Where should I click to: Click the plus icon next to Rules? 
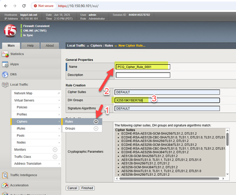tap(96, 122)
